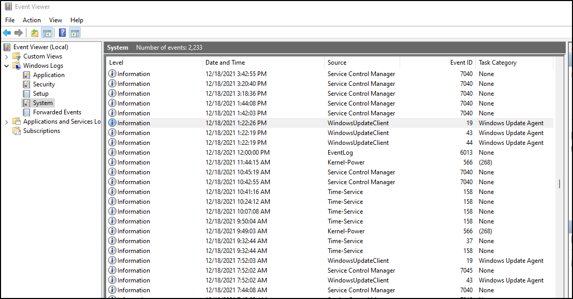Open the File menu
The height and width of the screenshot is (299, 573).
(x=10, y=20)
